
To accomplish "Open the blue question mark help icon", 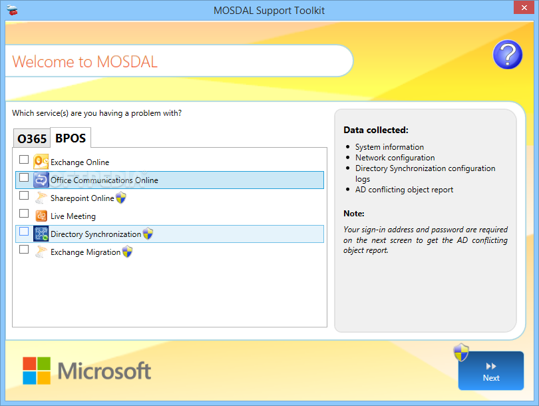I will [507, 55].
